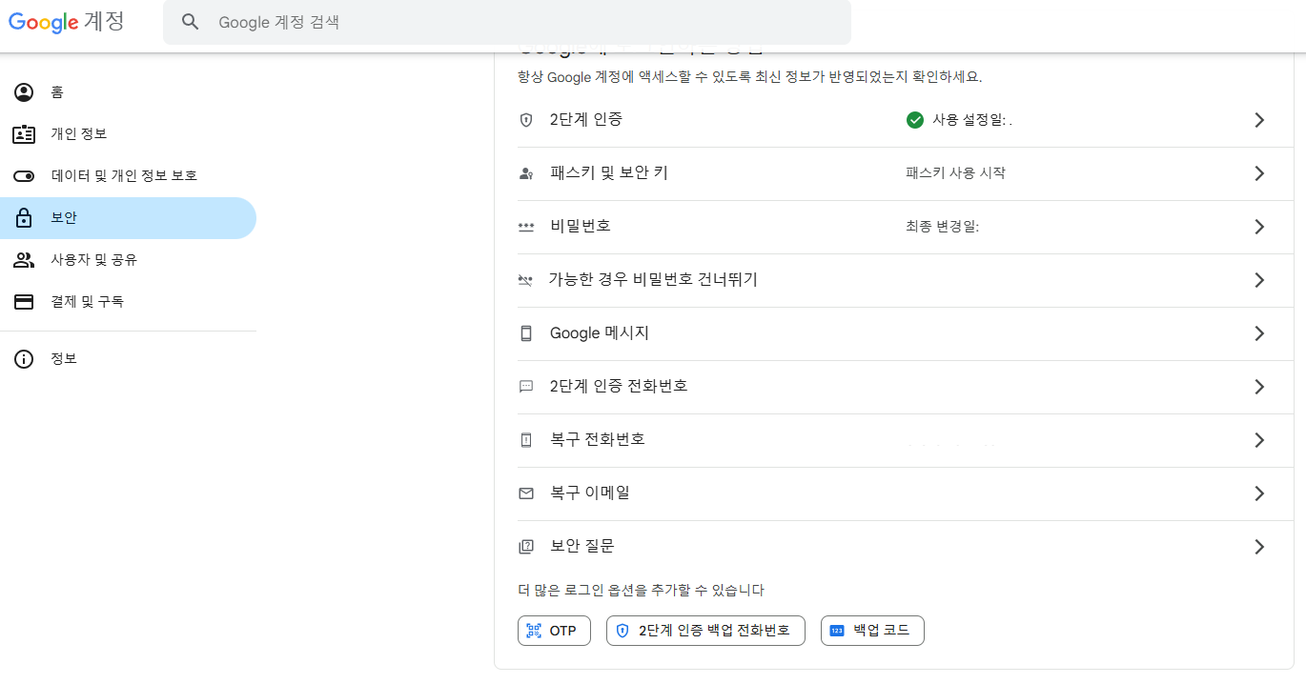Click the 복구 이메일 envelope icon
Image resolution: width=1306 pixels, height=684 pixels.
pyautogui.click(x=525, y=493)
